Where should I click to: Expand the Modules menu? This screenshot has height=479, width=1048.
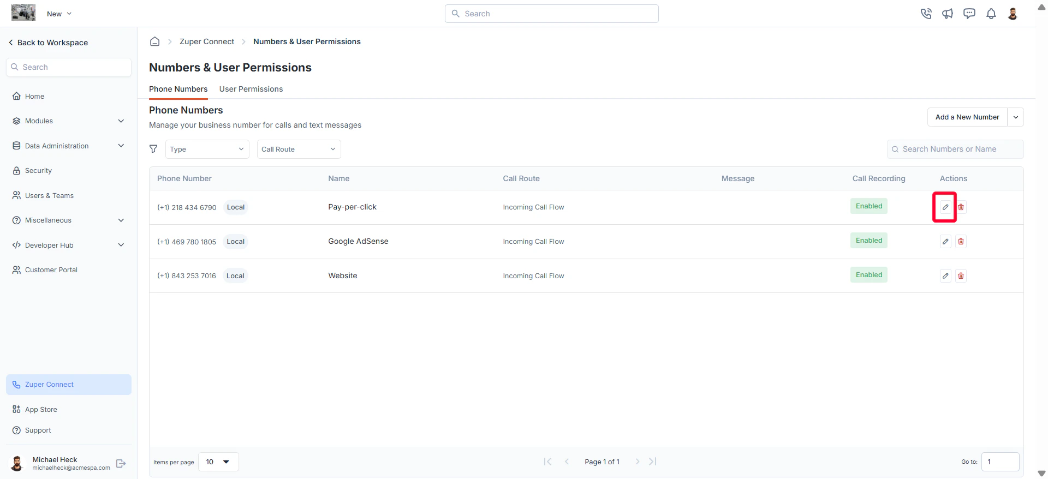point(69,121)
